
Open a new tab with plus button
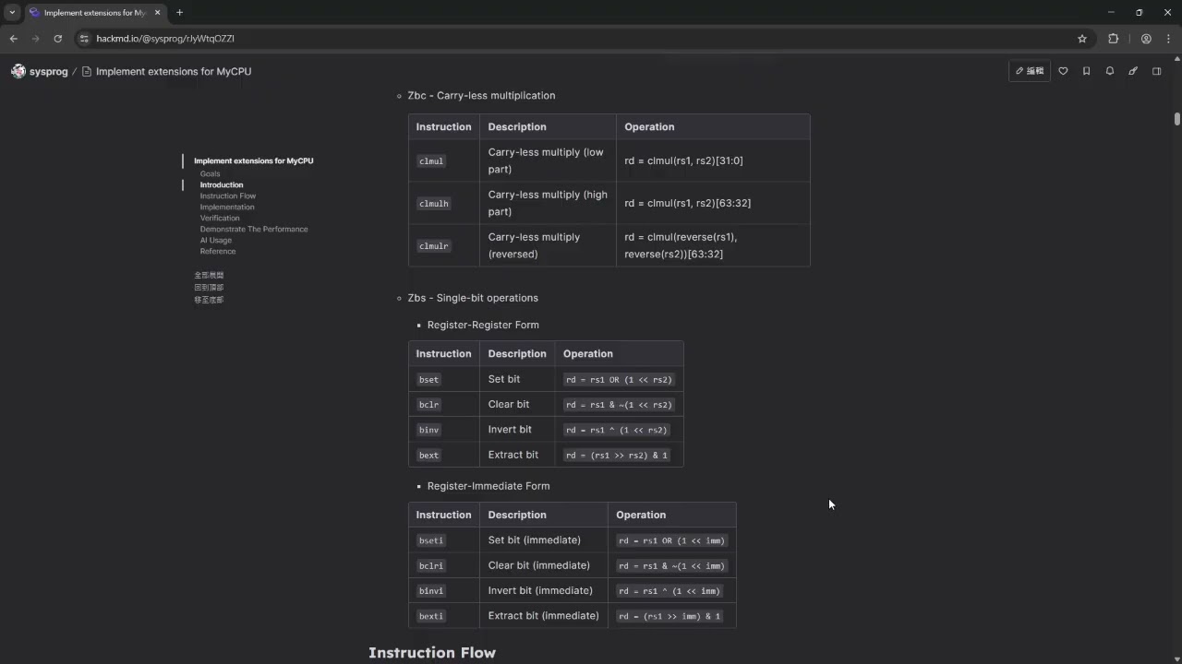click(179, 13)
